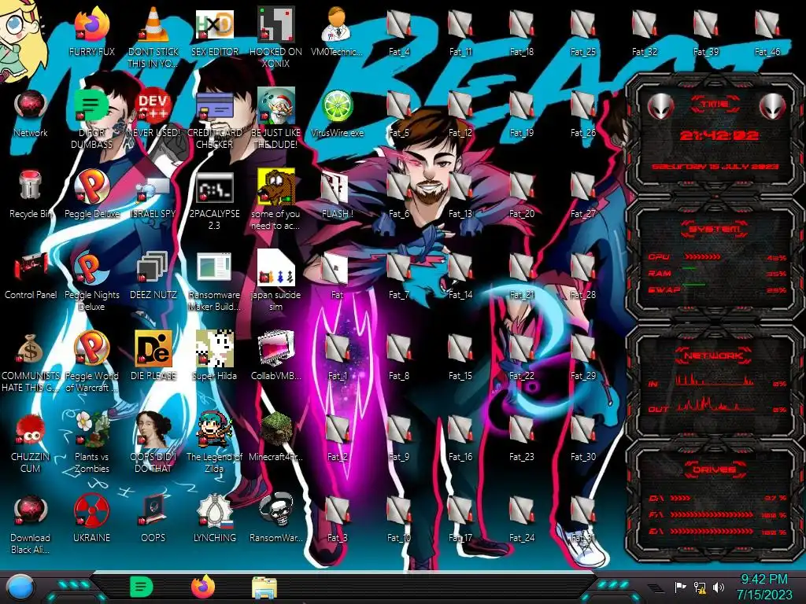Select the 'some of you need' dog icon
Image resolution: width=806 pixels, height=604 pixels.
point(276,186)
